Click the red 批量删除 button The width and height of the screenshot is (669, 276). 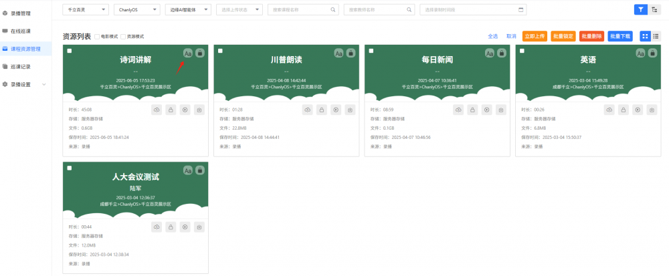tap(591, 36)
